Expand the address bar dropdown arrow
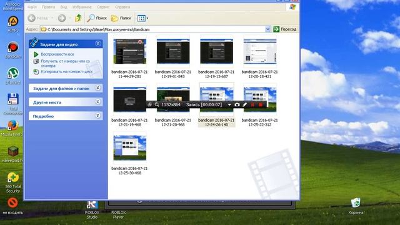 coord(267,29)
